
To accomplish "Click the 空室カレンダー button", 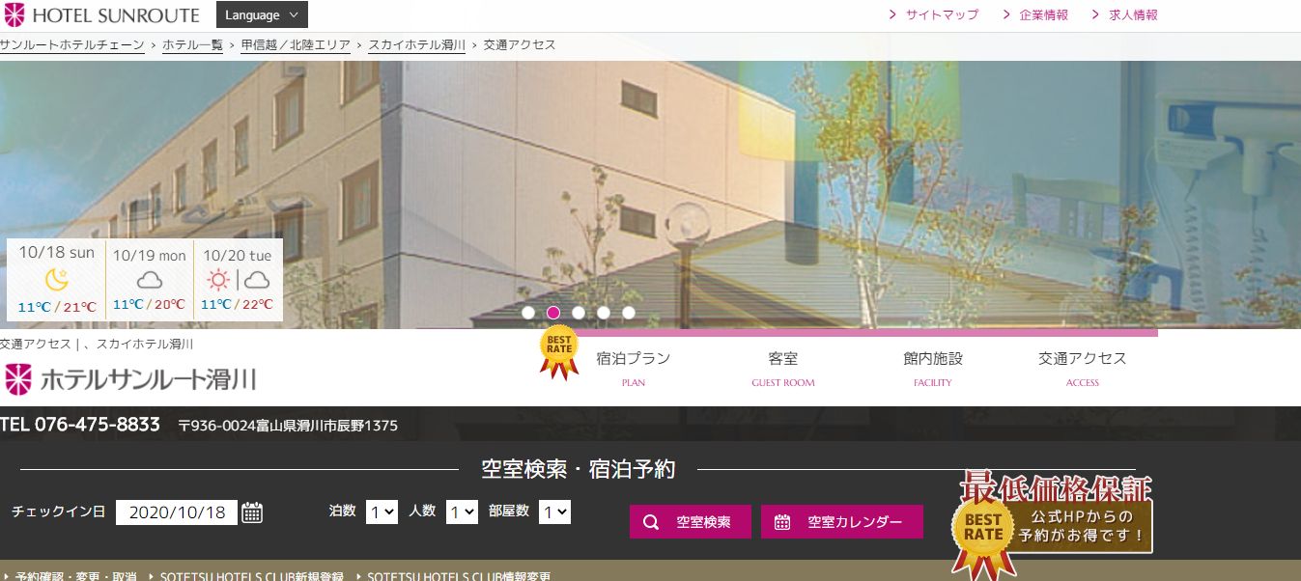I will click(842, 522).
